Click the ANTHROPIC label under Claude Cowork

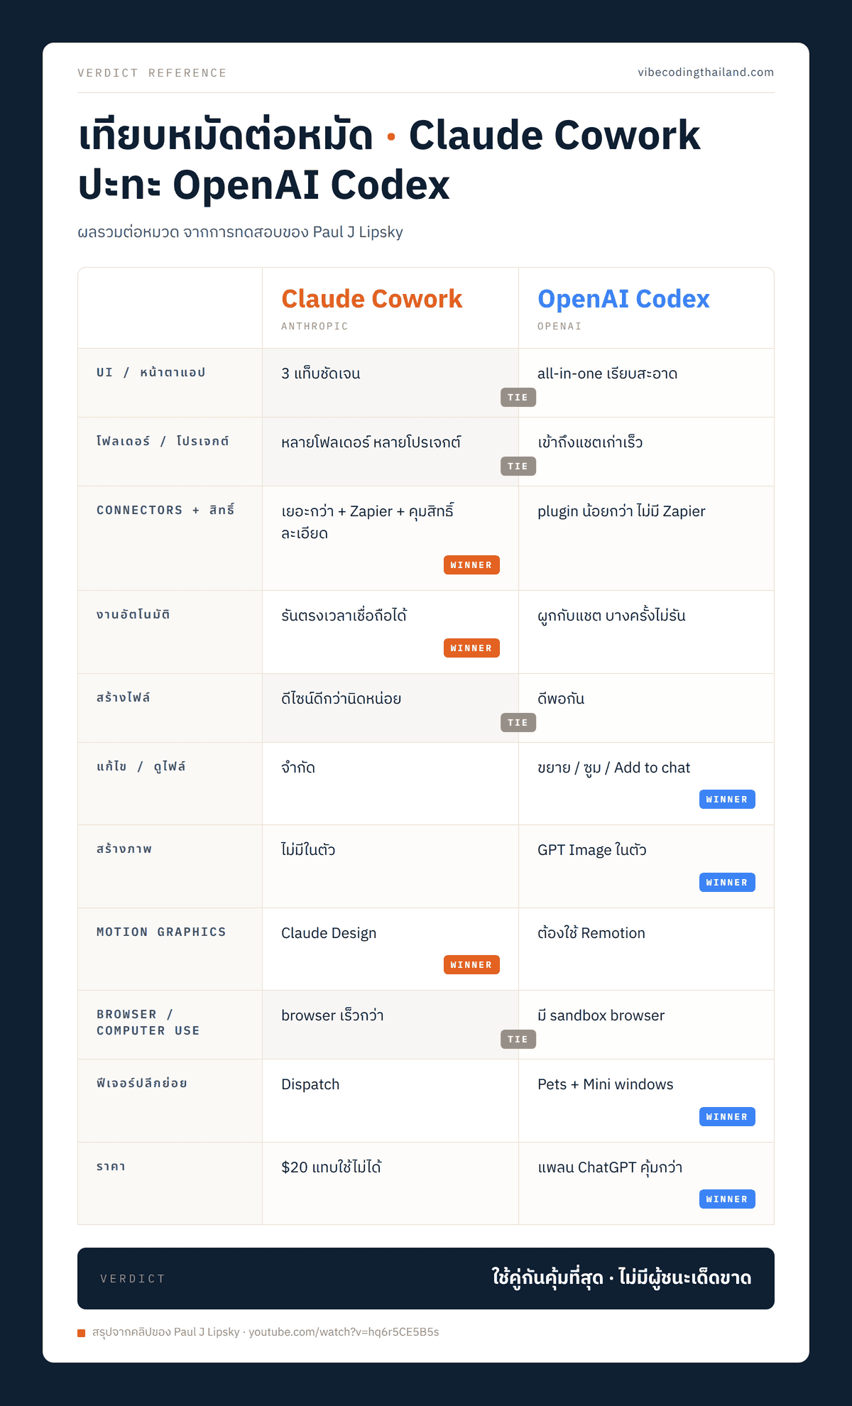point(315,327)
